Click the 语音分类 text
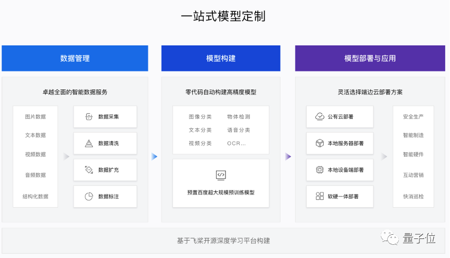 coord(239,130)
